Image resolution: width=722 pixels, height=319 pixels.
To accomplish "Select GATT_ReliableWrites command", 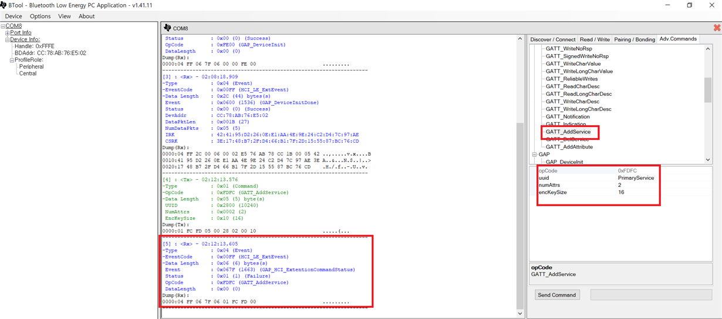I will [571, 79].
